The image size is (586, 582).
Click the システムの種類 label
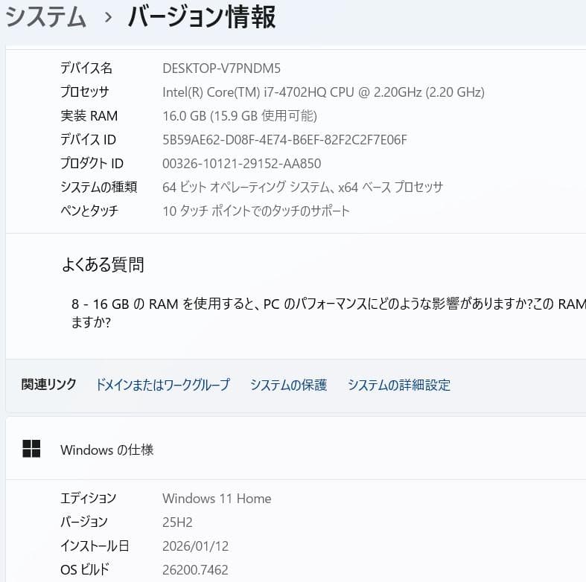(x=99, y=187)
